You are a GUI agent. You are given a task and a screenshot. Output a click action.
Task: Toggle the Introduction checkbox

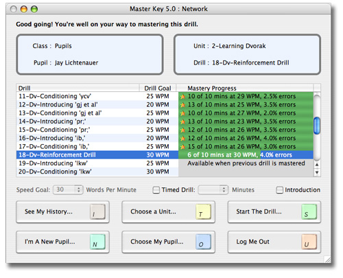tap(280, 190)
